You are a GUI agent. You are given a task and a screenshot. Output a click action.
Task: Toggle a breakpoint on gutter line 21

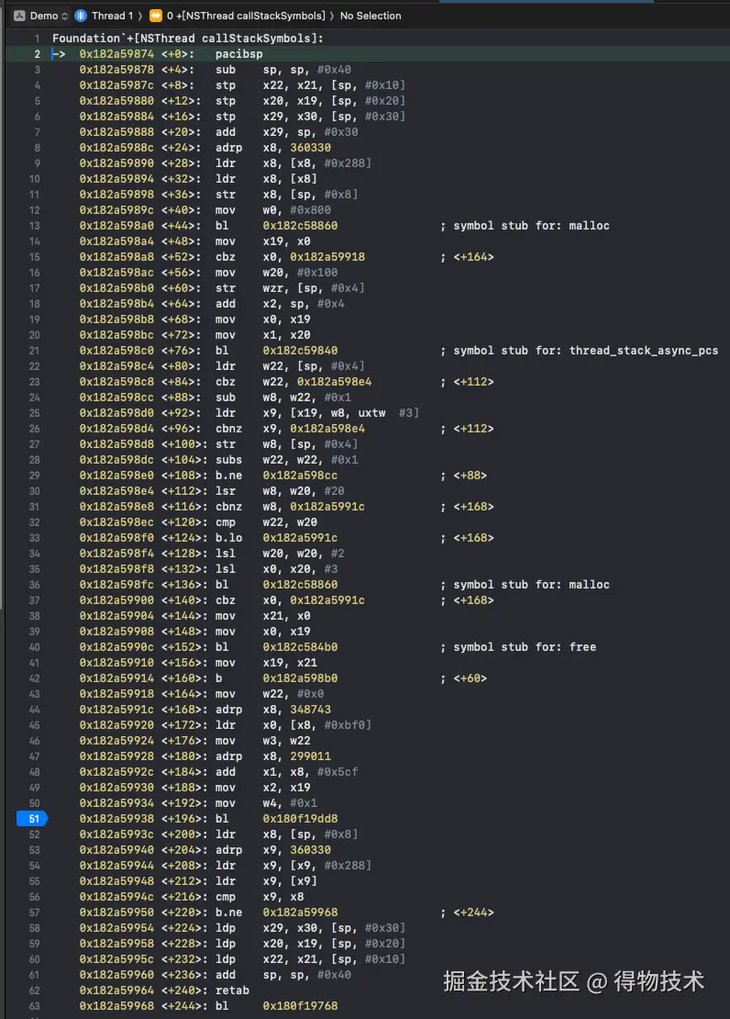click(x=35, y=351)
